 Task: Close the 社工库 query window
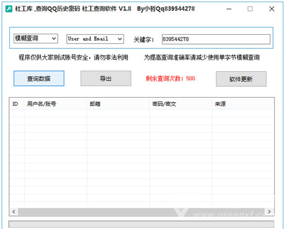272,9
